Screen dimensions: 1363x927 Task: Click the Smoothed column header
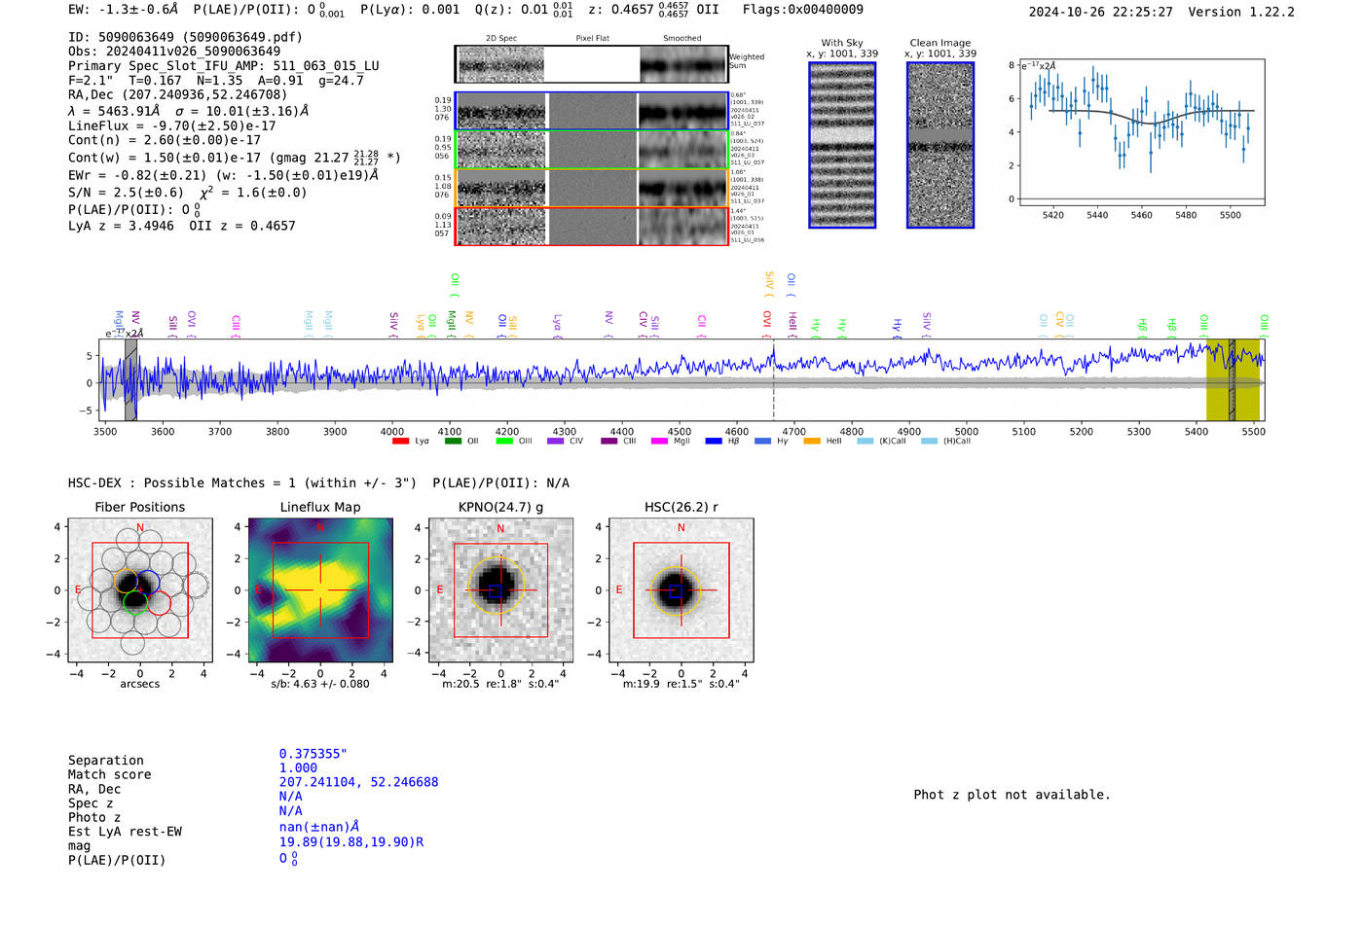[x=682, y=39]
